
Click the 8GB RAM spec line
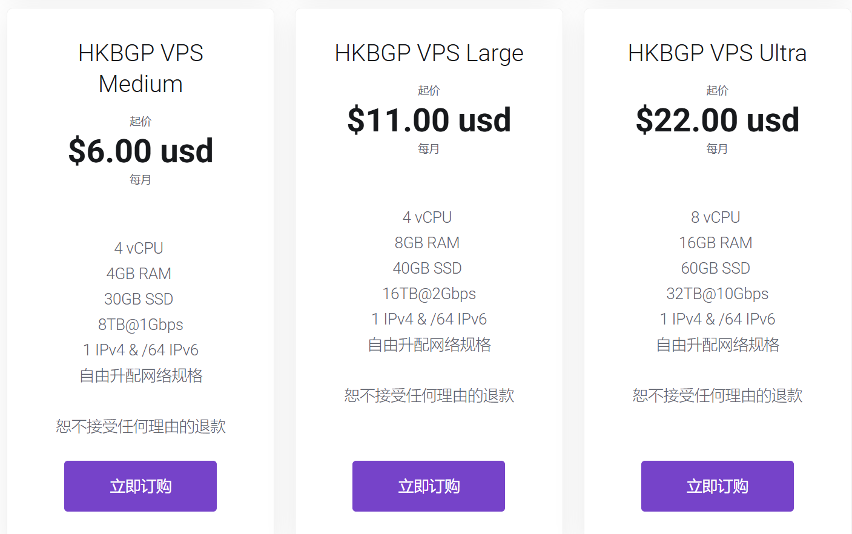point(427,243)
